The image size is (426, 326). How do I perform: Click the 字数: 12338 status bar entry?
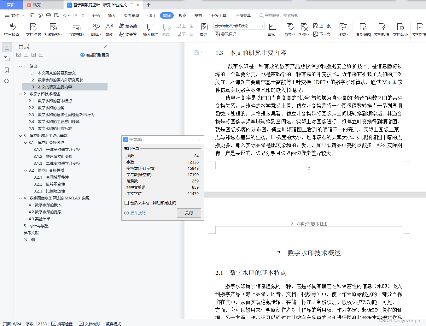(x=36, y=324)
